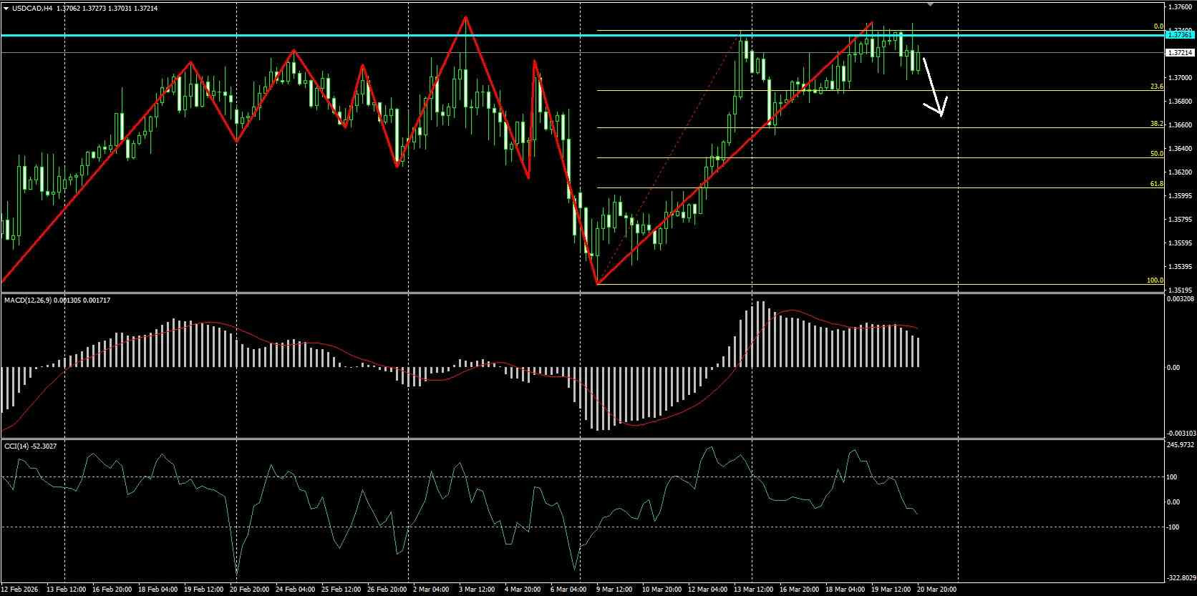
Task: Click the 9 Mar 12:00 time label
Action: (614, 590)
